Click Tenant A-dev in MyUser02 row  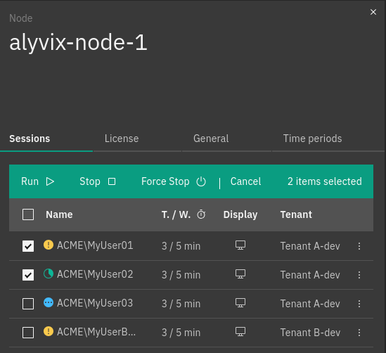click(x=310, y=275)
